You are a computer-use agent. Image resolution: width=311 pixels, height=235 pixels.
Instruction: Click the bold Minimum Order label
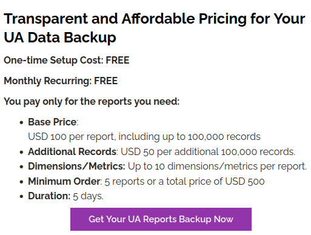point(64,181)
